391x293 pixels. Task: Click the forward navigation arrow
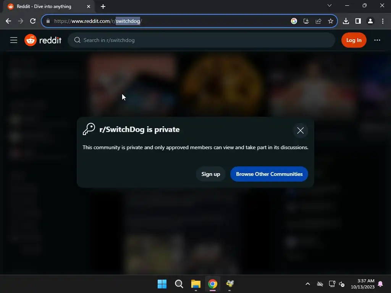[21, 21]
